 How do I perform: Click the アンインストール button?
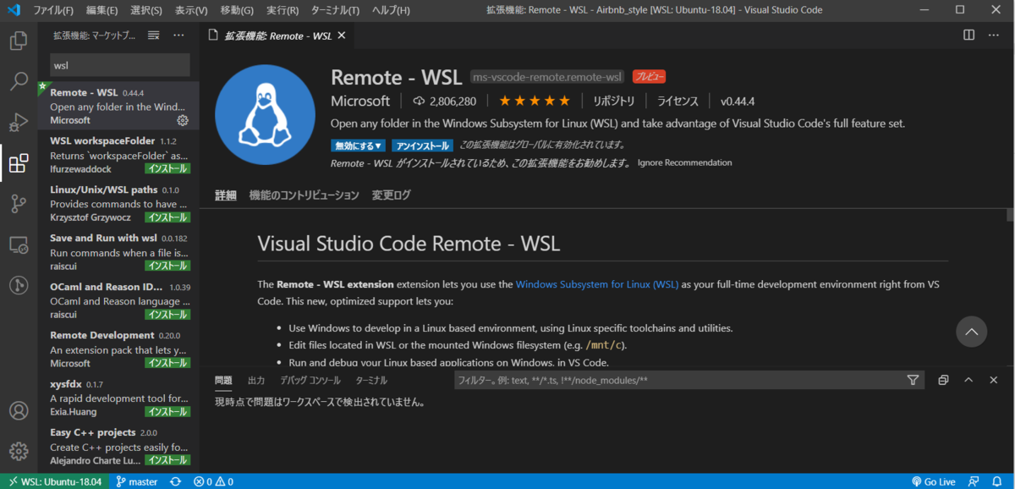click(422, 146)
